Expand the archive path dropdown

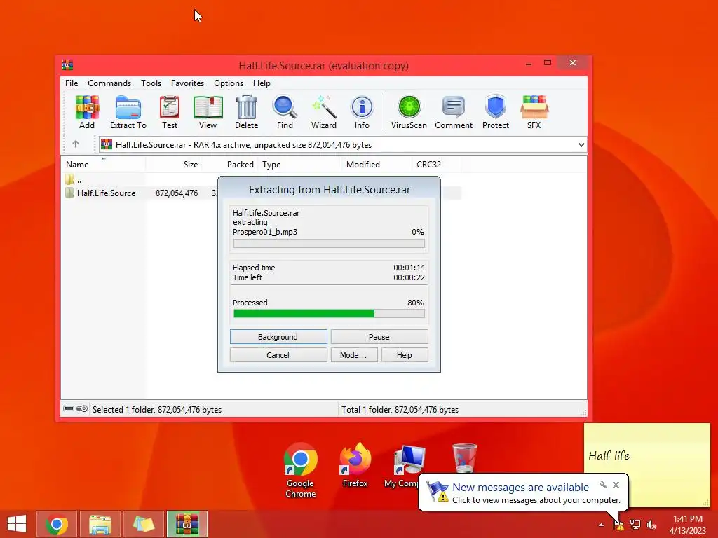[581, 144]
